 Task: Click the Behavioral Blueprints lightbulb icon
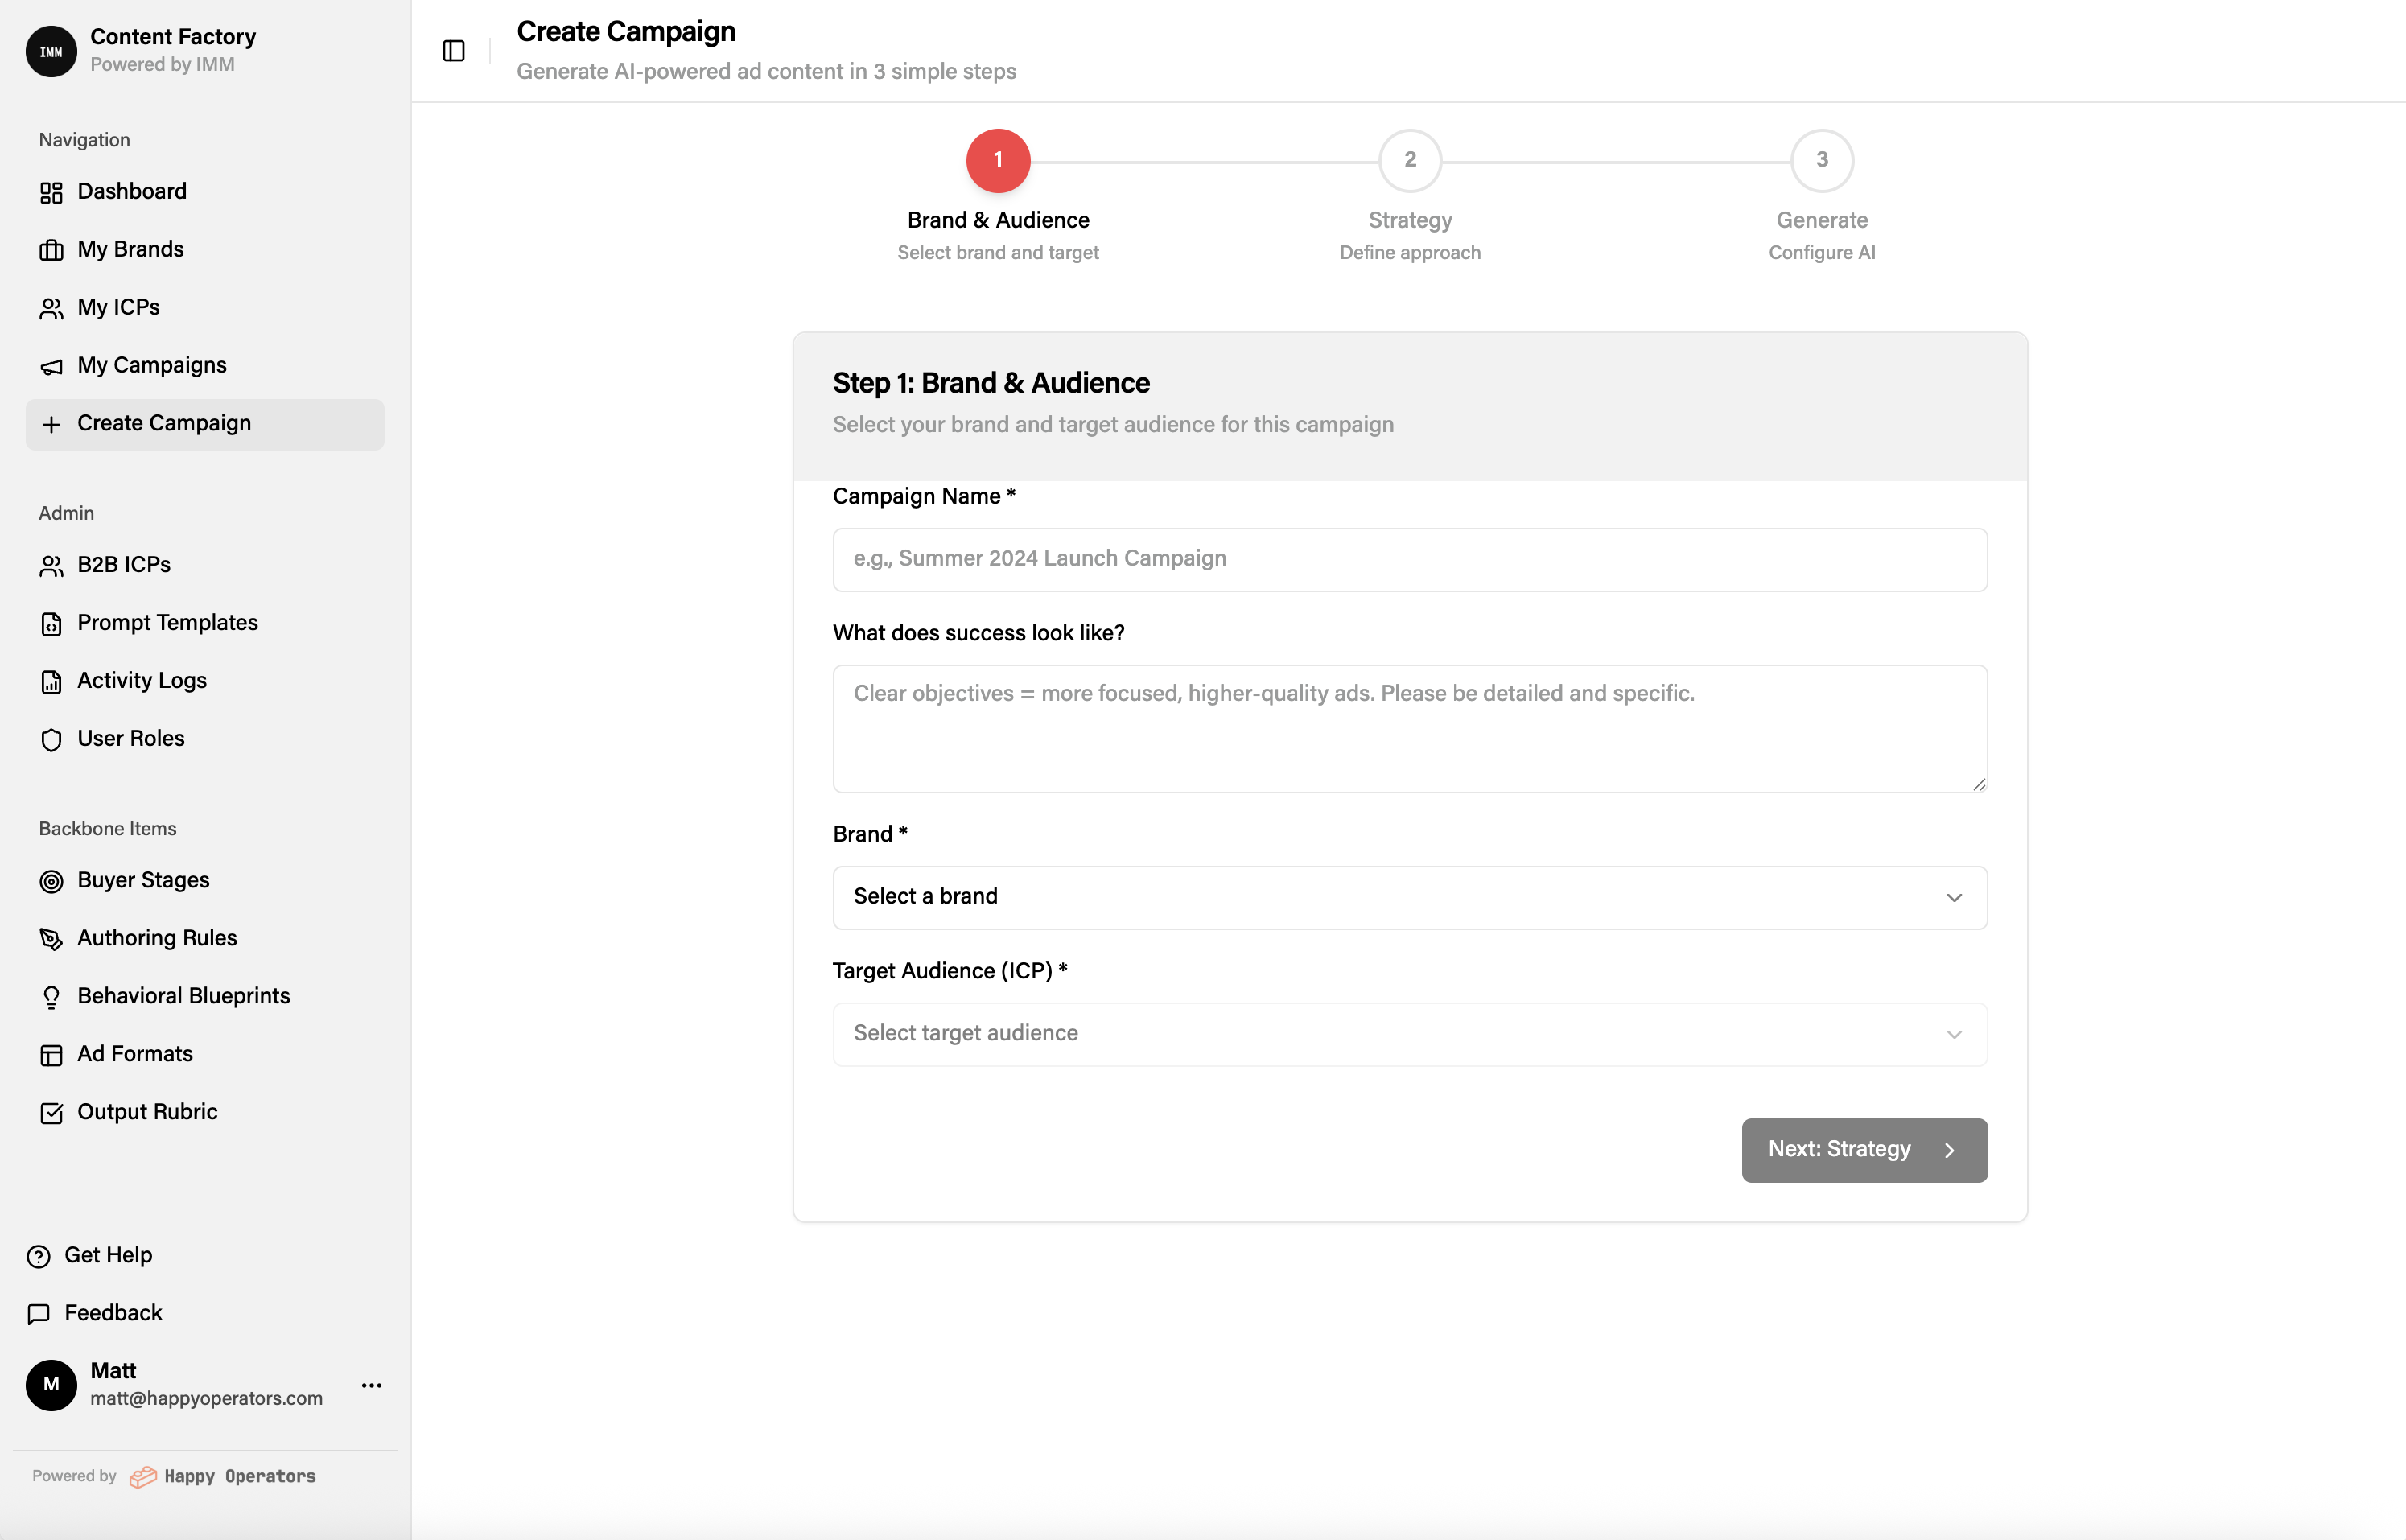coord(52,997)
